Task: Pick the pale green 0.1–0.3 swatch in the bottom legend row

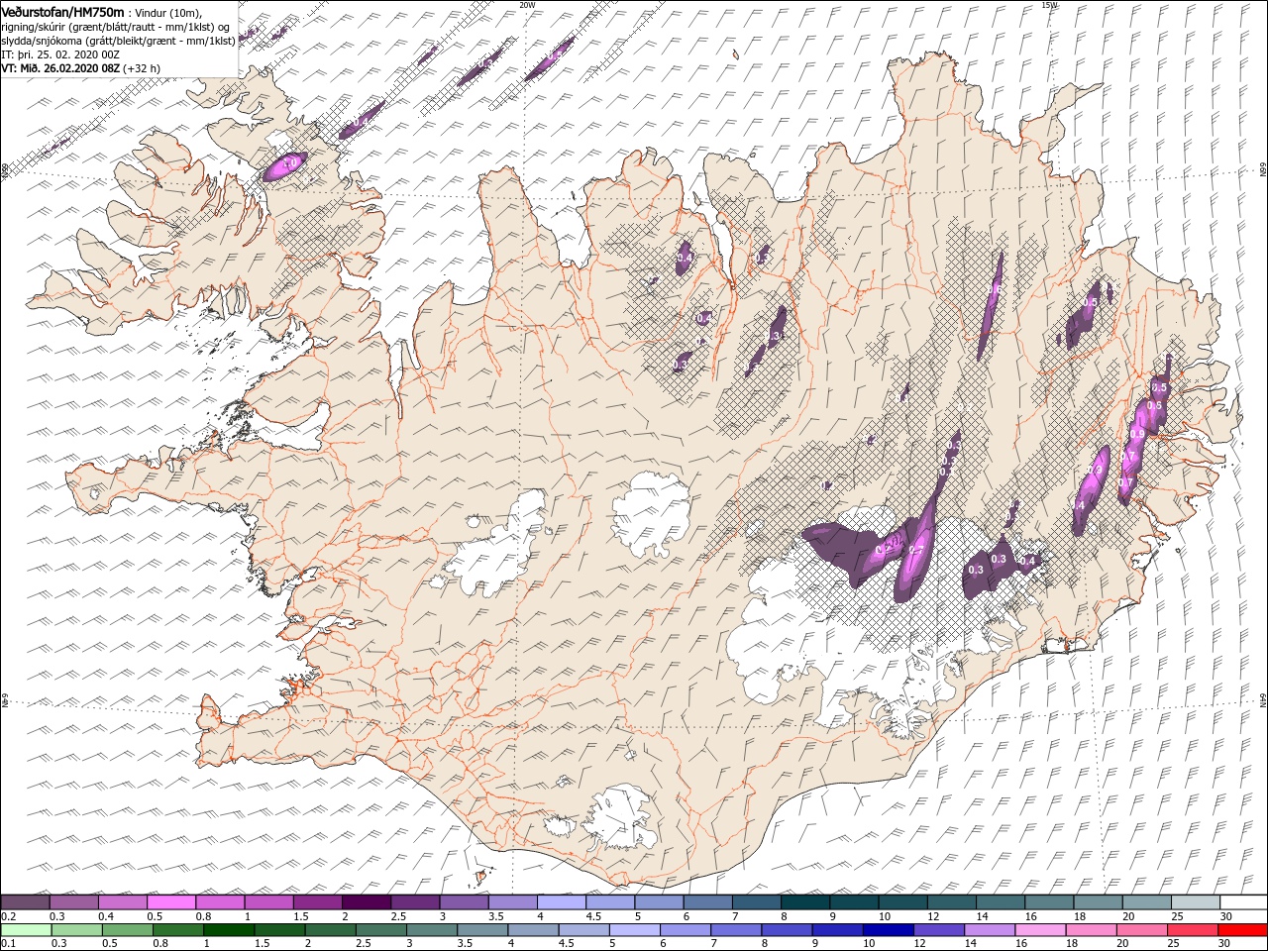Action: (25, 930)
